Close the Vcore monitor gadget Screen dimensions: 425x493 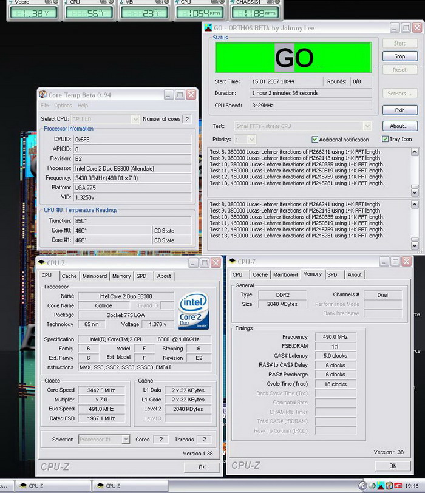pyautogui.click(x=56, y=2)
